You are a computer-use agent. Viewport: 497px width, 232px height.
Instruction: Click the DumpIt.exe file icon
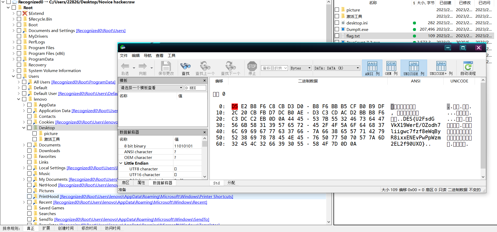[x=343, y=29]
